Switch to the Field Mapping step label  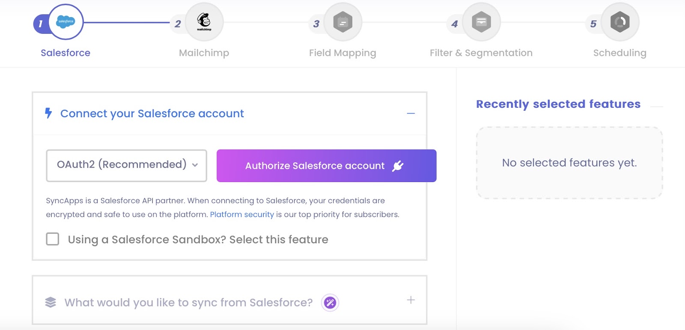[x=342, y=53]
